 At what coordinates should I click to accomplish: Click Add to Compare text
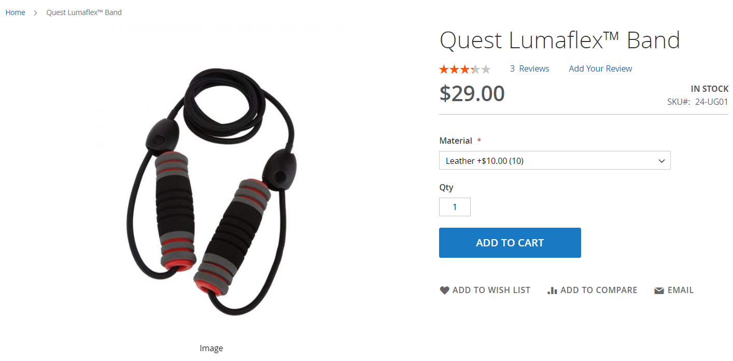[x=599, y=290]
